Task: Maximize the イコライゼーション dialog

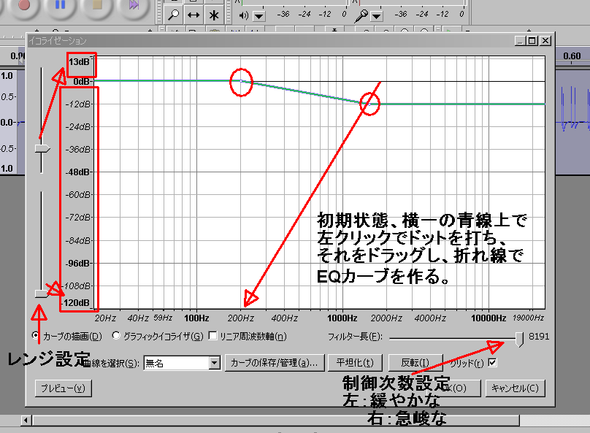Action: [x=532, y=41]
